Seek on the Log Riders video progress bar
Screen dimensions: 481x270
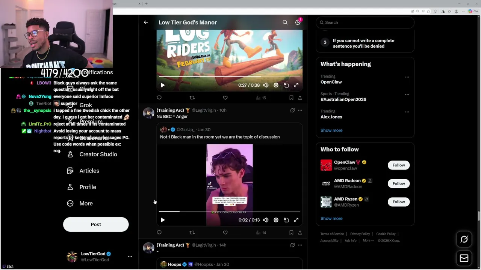229,76
